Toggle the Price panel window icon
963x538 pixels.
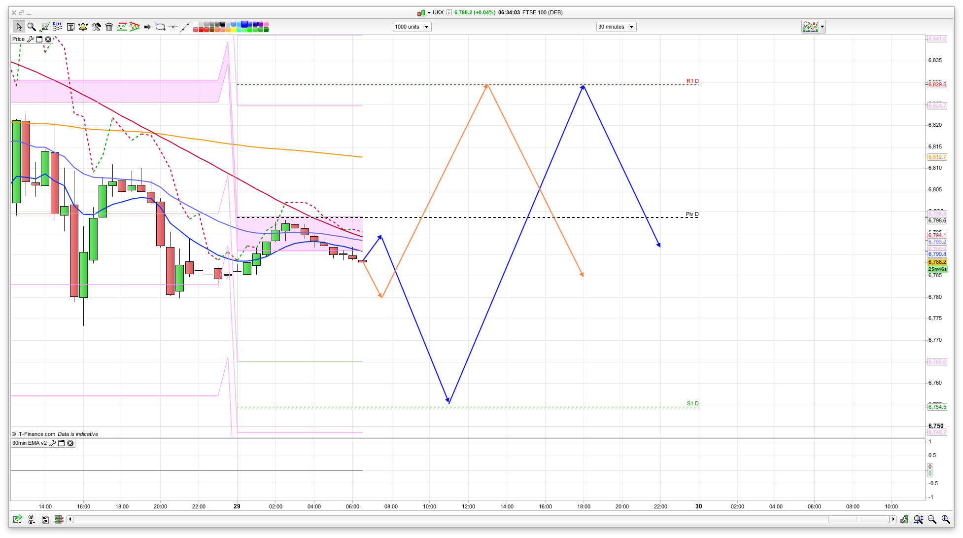coord(39,39)
